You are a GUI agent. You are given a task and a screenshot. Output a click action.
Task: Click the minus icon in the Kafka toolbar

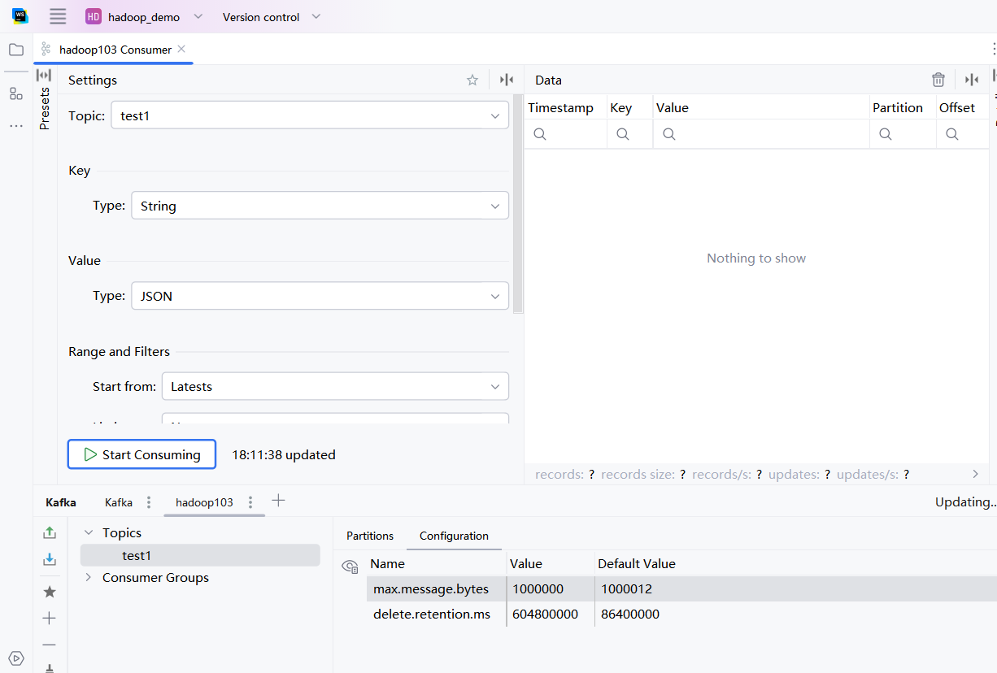point(50,645)
